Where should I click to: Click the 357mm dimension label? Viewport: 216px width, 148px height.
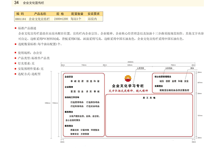pos(200,83)
